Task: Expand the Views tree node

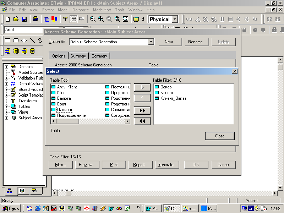Action: point(6,112)
